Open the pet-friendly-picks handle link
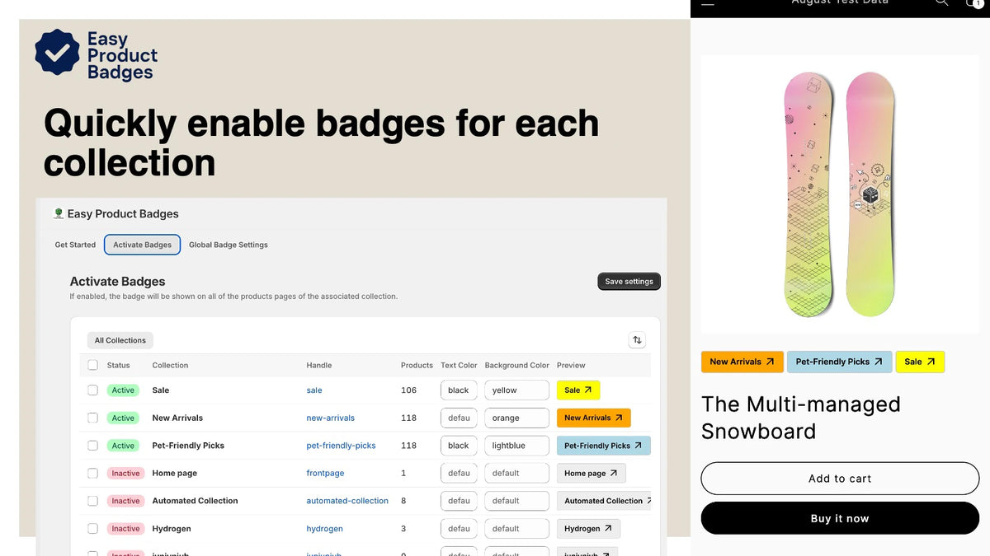Viewport: 990px width, 556px height. point(341,446)
